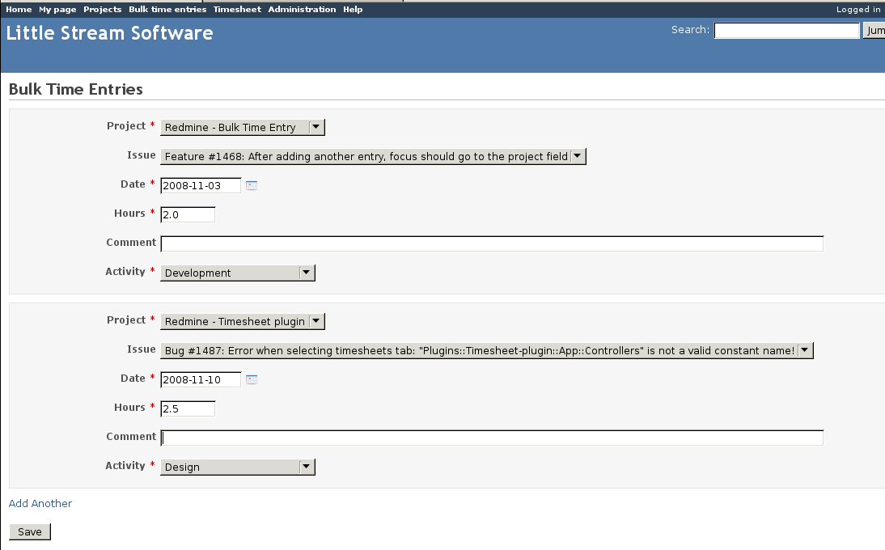The width and height of the screenshot is (885, 550).
Task: Go to Home in top menu
Action: pyautogui.click(x=19, y=9)
